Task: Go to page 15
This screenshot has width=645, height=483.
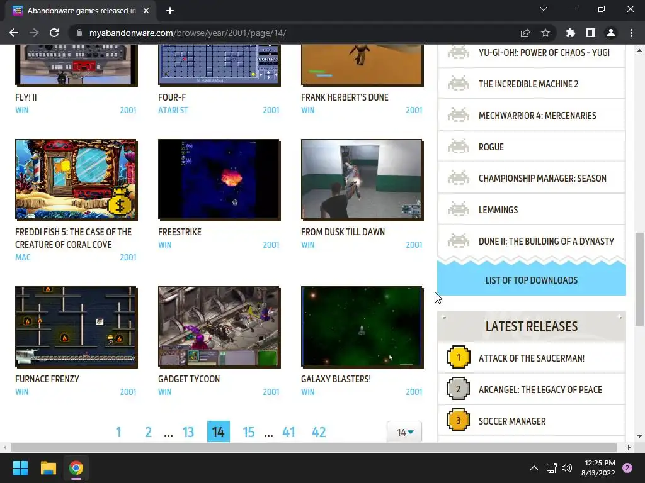Action: (x=248, y=432)
